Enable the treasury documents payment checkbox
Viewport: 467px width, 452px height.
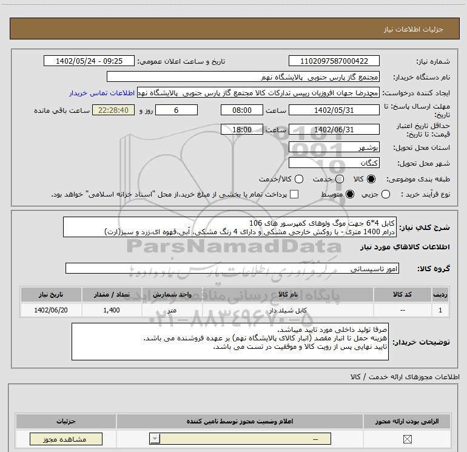click(295, 194)
